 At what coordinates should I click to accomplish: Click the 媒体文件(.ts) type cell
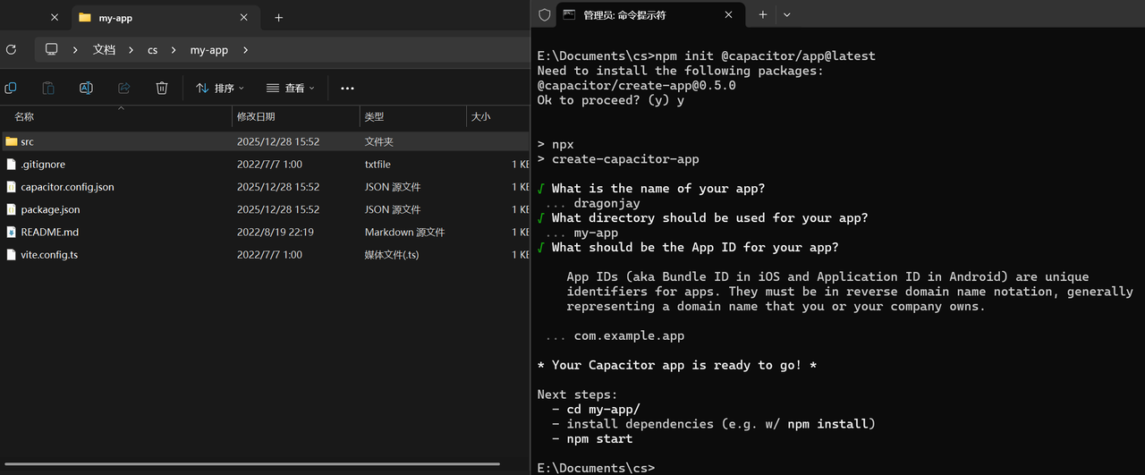point(392,254)
